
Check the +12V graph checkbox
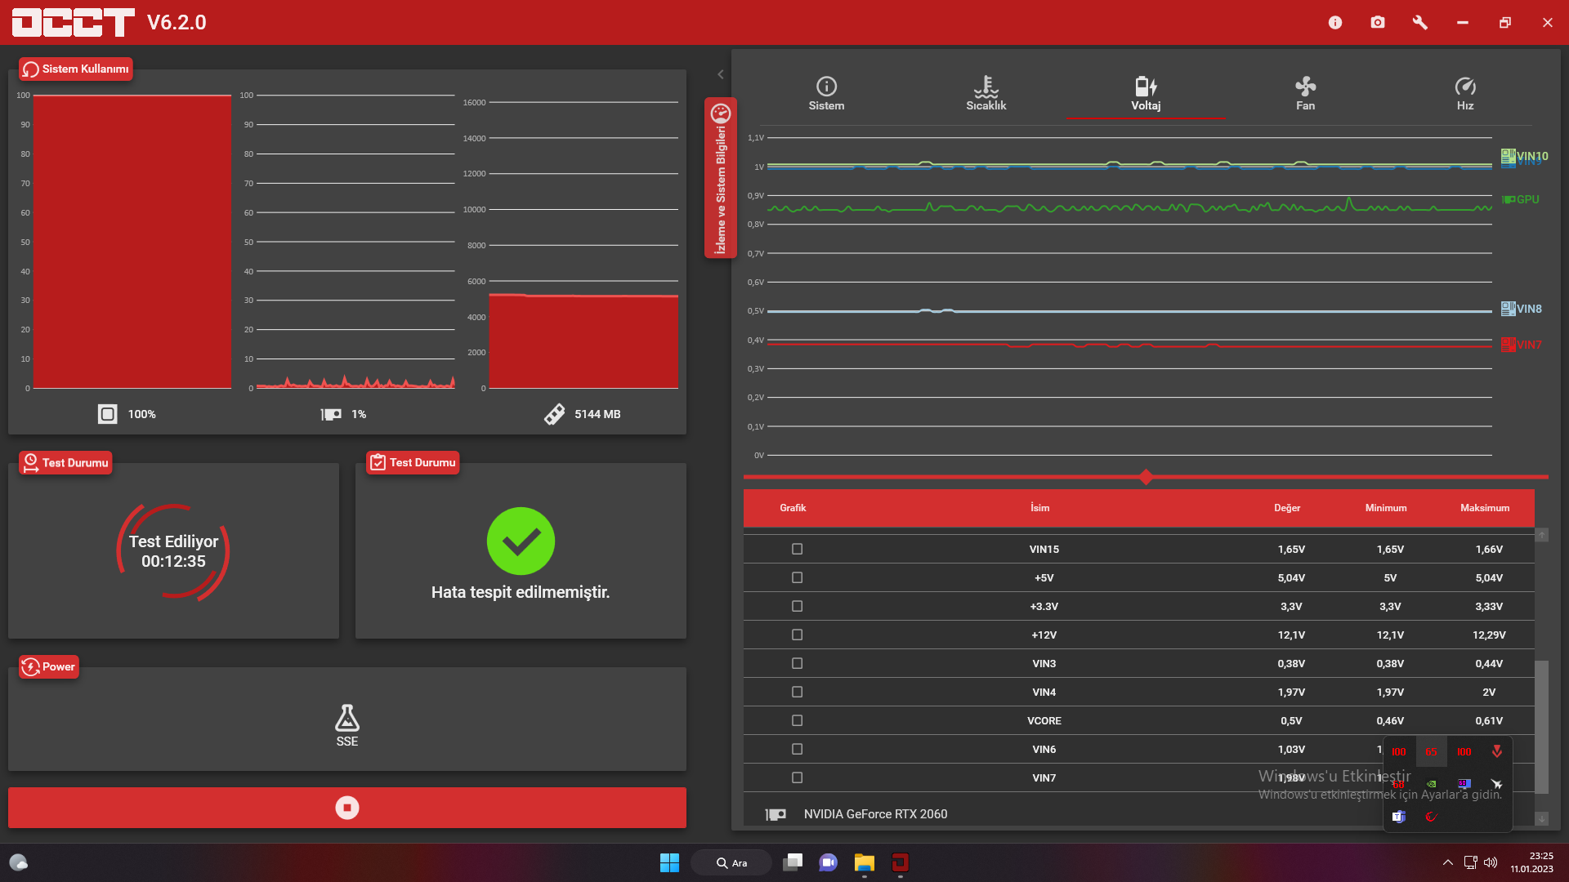(797, 635)
